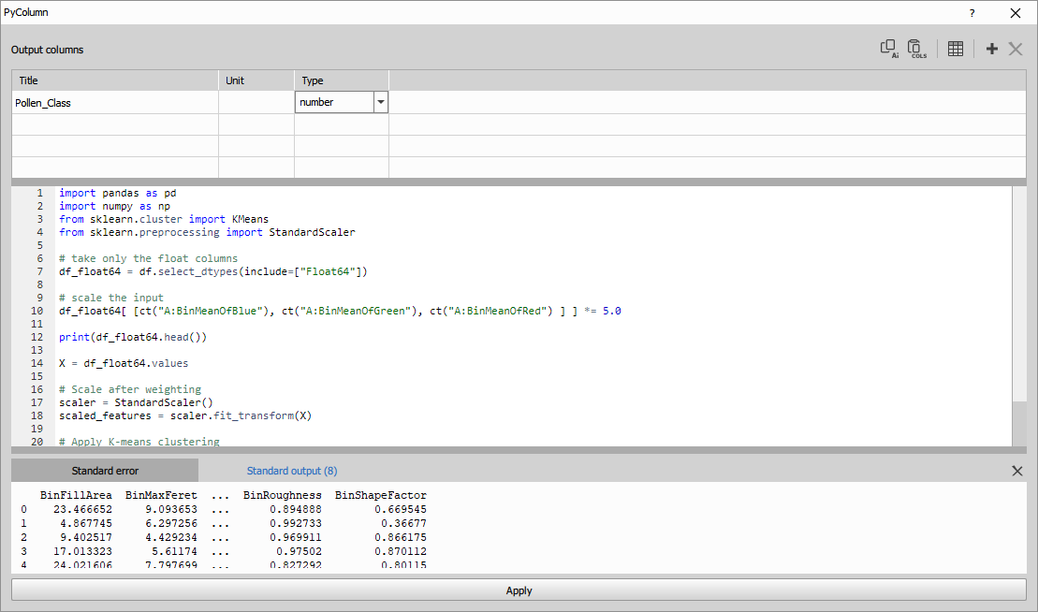Copy output columns using the AI copy icon
1038x612 pixels.
887,48
